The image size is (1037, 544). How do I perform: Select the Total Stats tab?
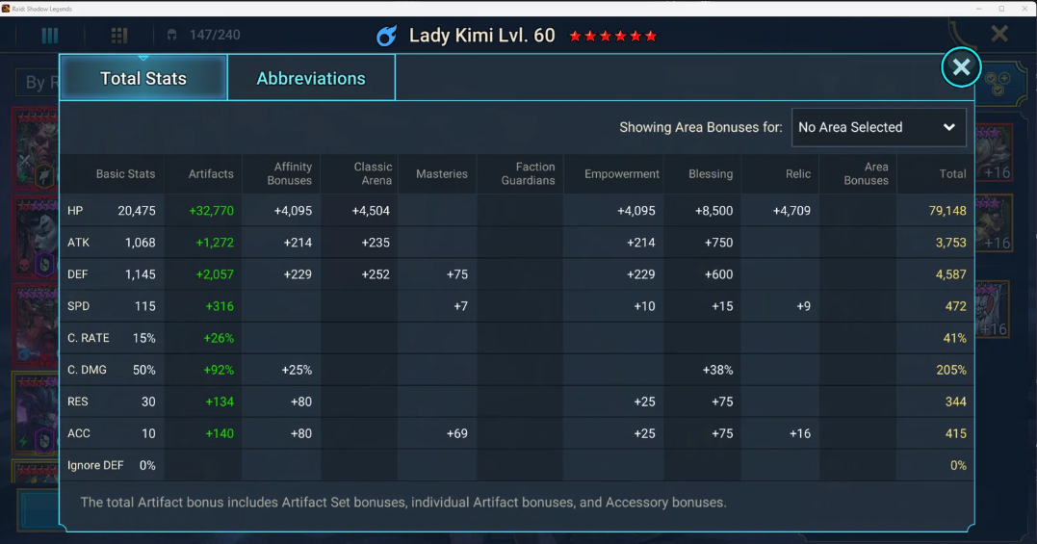143,78
